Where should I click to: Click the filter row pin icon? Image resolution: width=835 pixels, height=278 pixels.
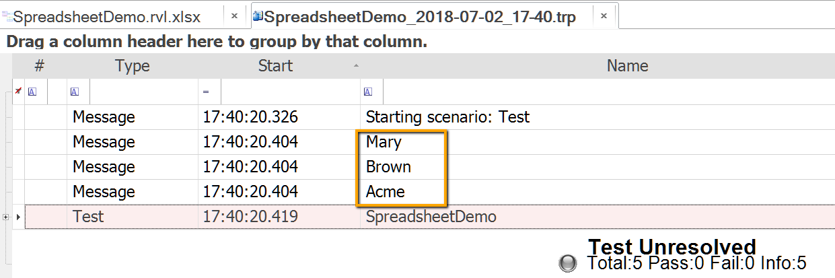[18, 91]
